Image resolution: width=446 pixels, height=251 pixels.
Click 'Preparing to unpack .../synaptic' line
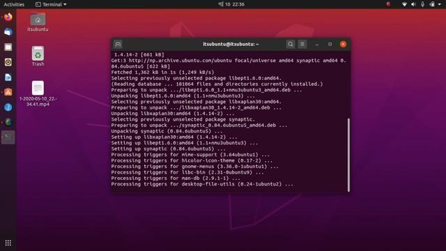[x=199, y=125]
